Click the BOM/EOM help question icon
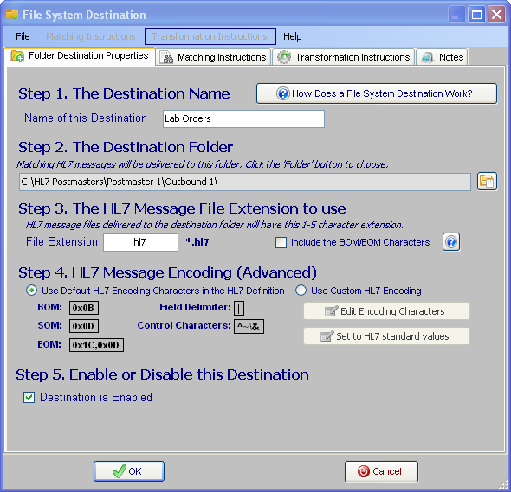Screen dimensions: 511x492 click(451, 242)
